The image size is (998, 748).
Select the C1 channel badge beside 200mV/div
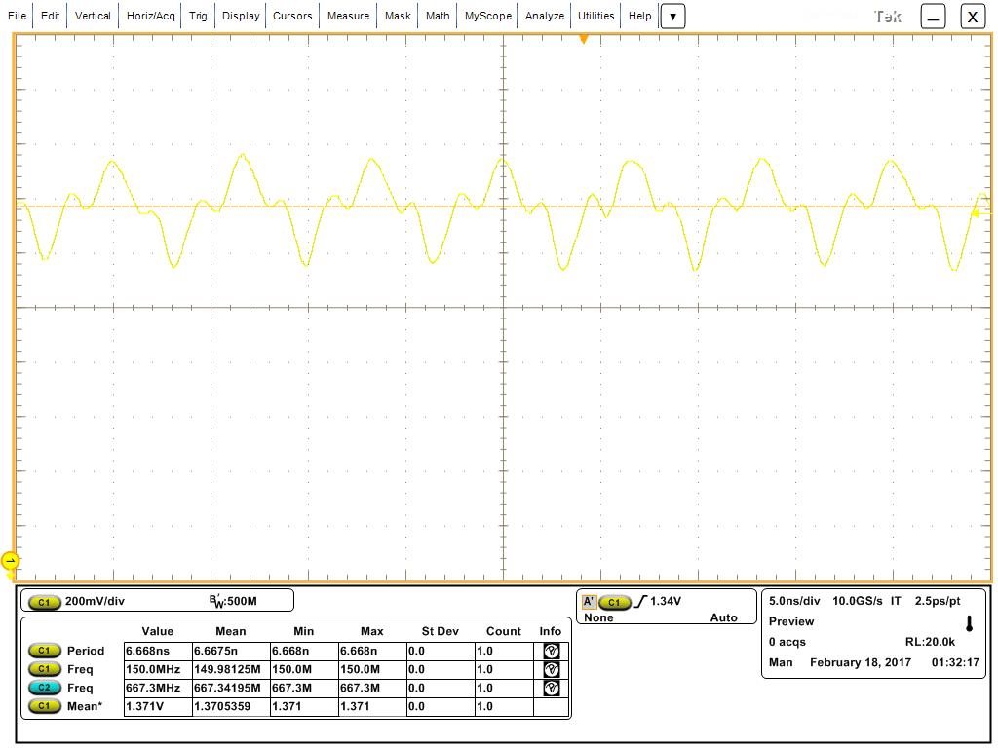pos(44,602)
